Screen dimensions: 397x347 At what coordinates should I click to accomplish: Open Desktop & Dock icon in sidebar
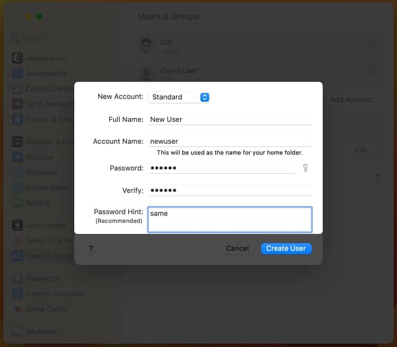point(17,142)
